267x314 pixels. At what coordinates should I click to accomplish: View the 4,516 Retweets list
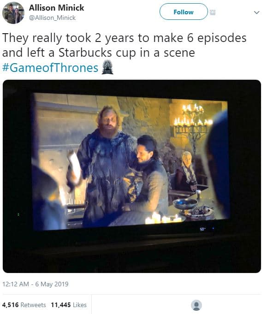pos(24,305)
